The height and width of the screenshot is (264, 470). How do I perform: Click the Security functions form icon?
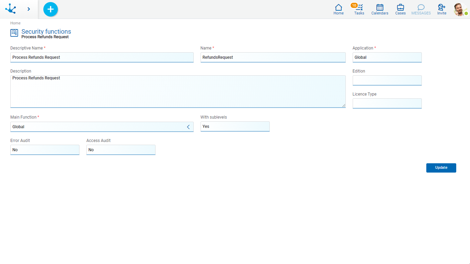pyautogui.click(x=14, y=33)
